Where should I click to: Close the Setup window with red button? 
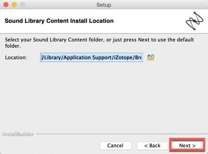6,5
